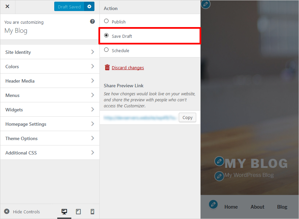The height and width of the screenshot is (219, 299).
Task: Click the gear icon beside Draft Saved
Action: (x=89, y=6)
